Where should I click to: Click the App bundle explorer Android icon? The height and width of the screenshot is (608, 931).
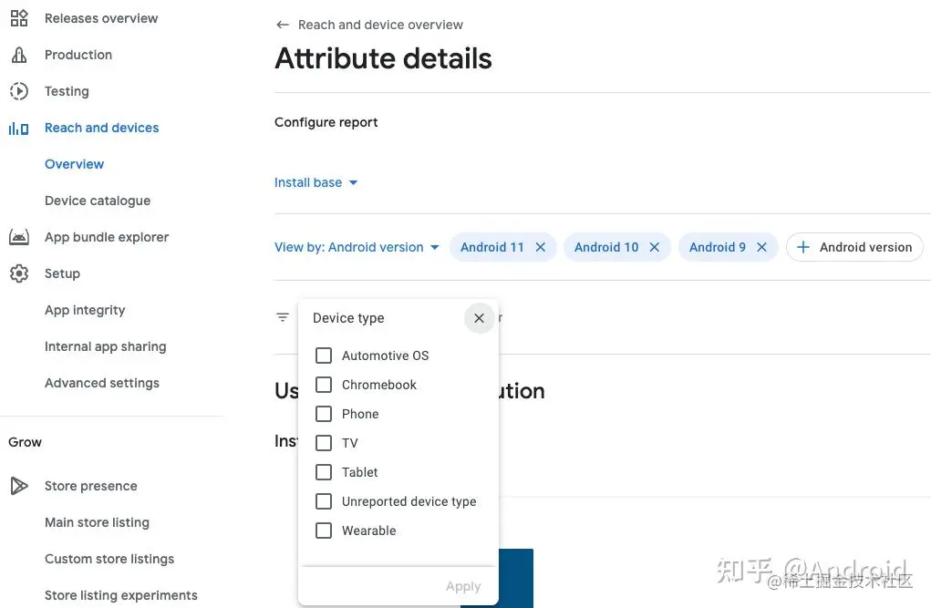(x=19, y=237)
